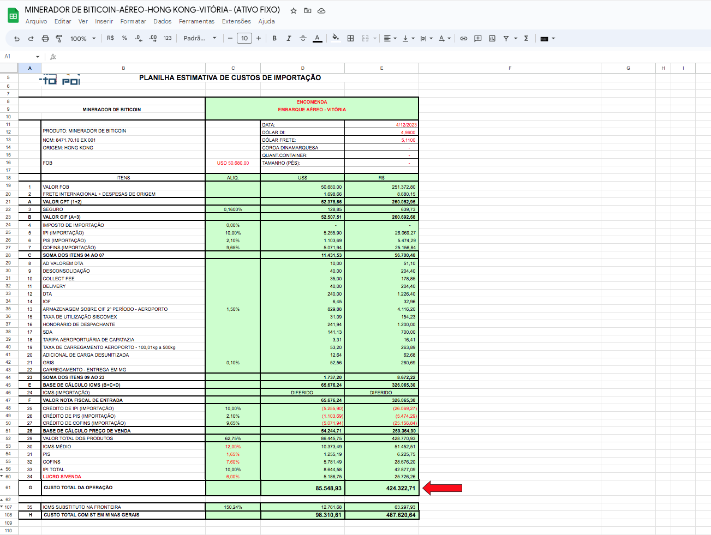711x535 pixels.
Task: Open the fill color picker
Action: pos(336,38)
